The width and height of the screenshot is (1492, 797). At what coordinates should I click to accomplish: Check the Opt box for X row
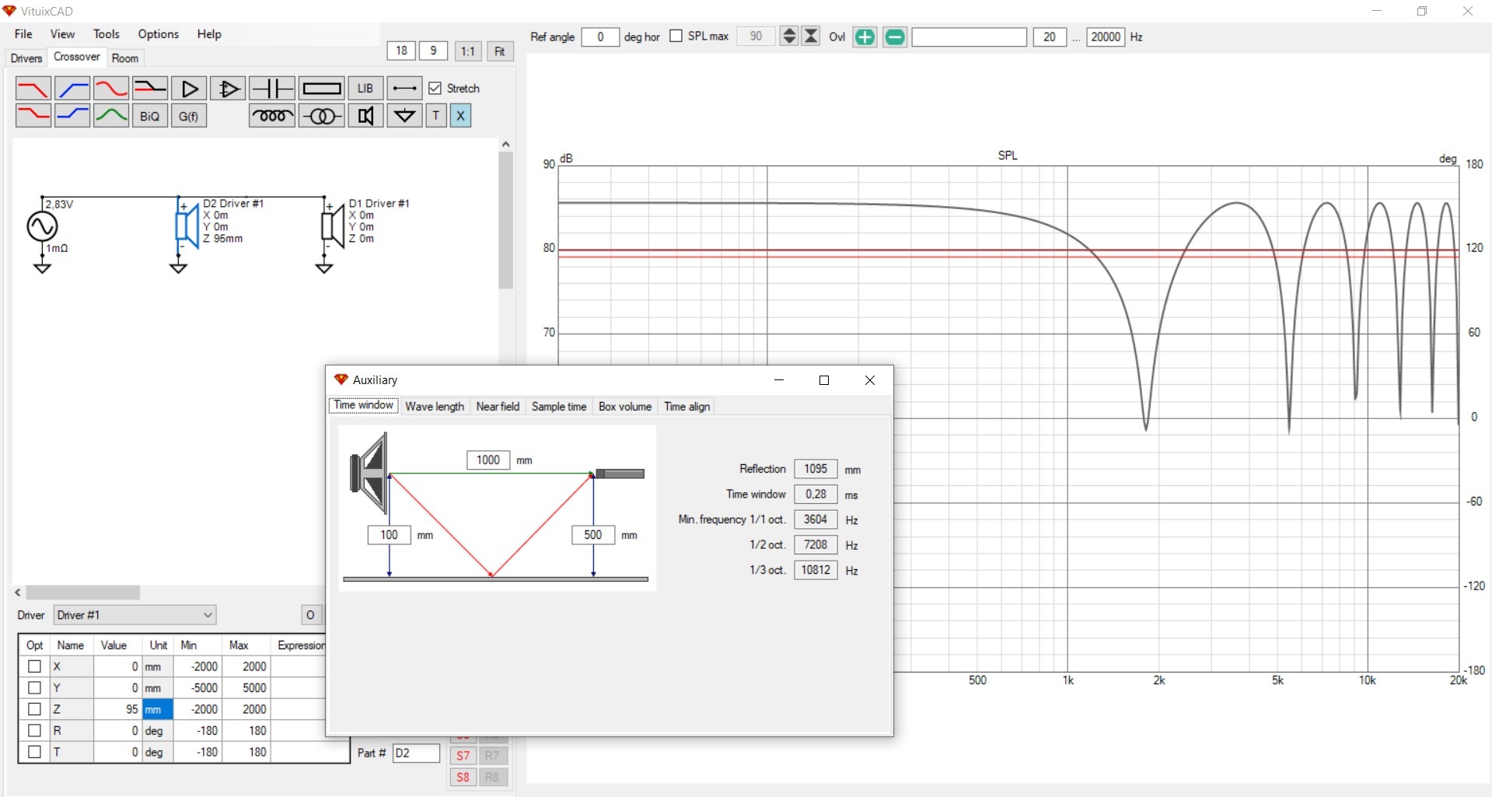[34, 666]
